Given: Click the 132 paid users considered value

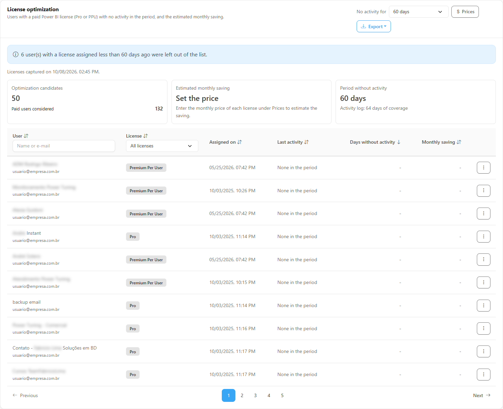Looking at the screenshot, I should pos(159,109).
